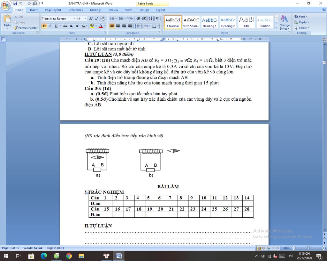Expand Numbering list dropdown

click(125, 18)
